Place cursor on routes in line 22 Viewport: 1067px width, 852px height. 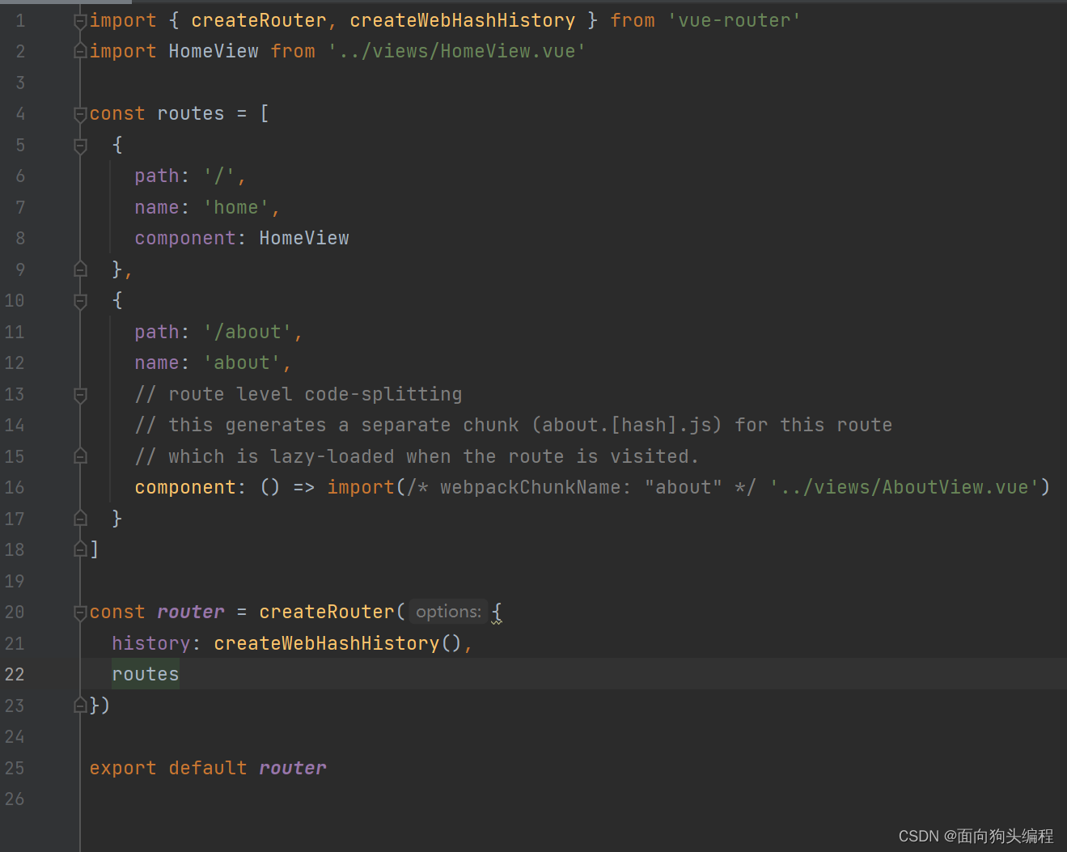[x=146, y=675]
